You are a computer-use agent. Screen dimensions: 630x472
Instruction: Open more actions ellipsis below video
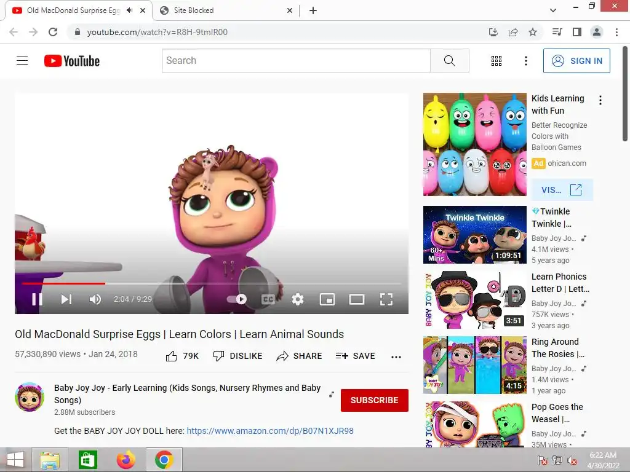coord(396,357)
